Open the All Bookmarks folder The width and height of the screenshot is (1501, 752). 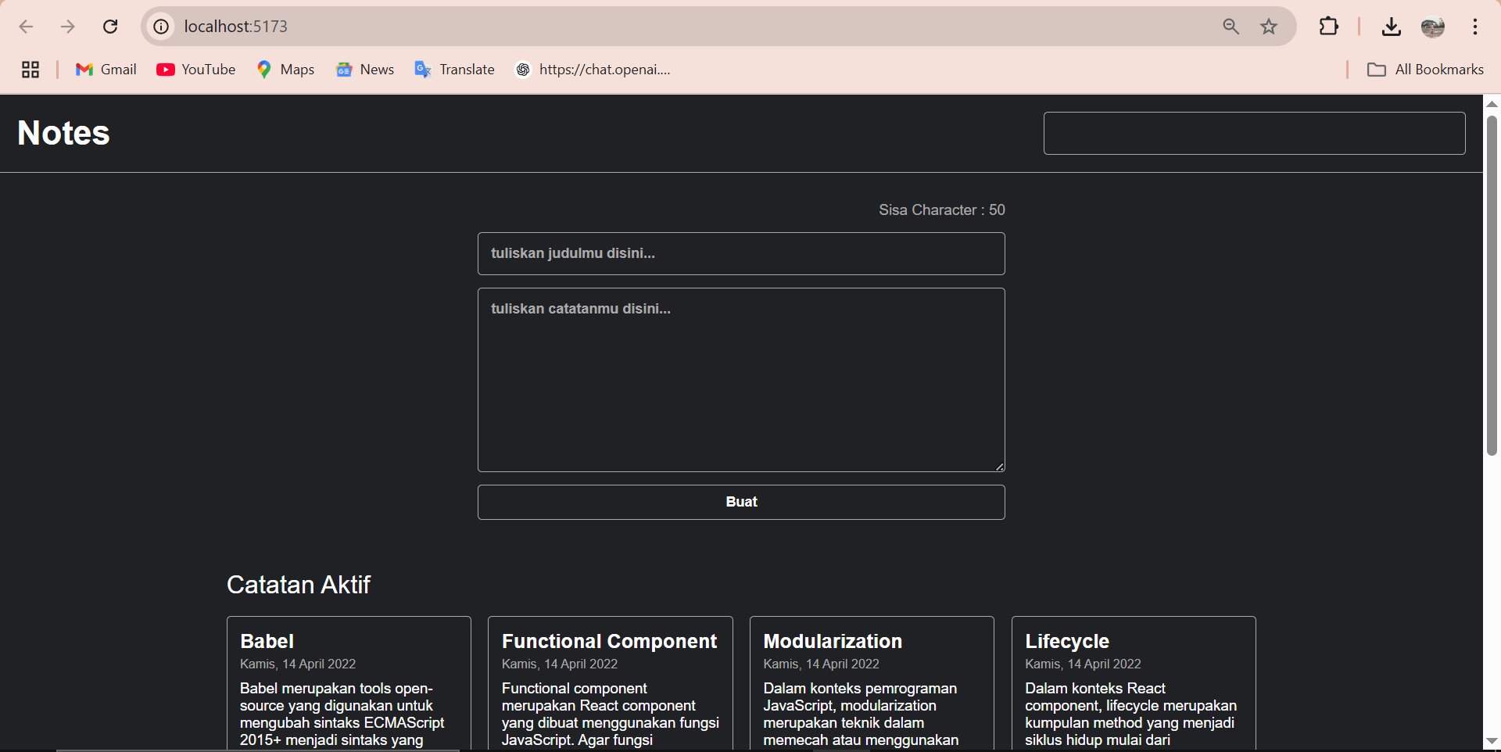point(1425,70)
